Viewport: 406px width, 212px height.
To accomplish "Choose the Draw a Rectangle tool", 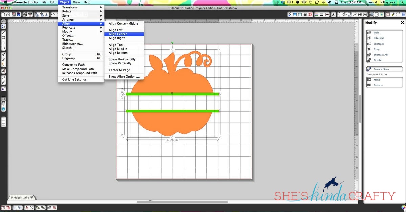I will tap(3, 38).
